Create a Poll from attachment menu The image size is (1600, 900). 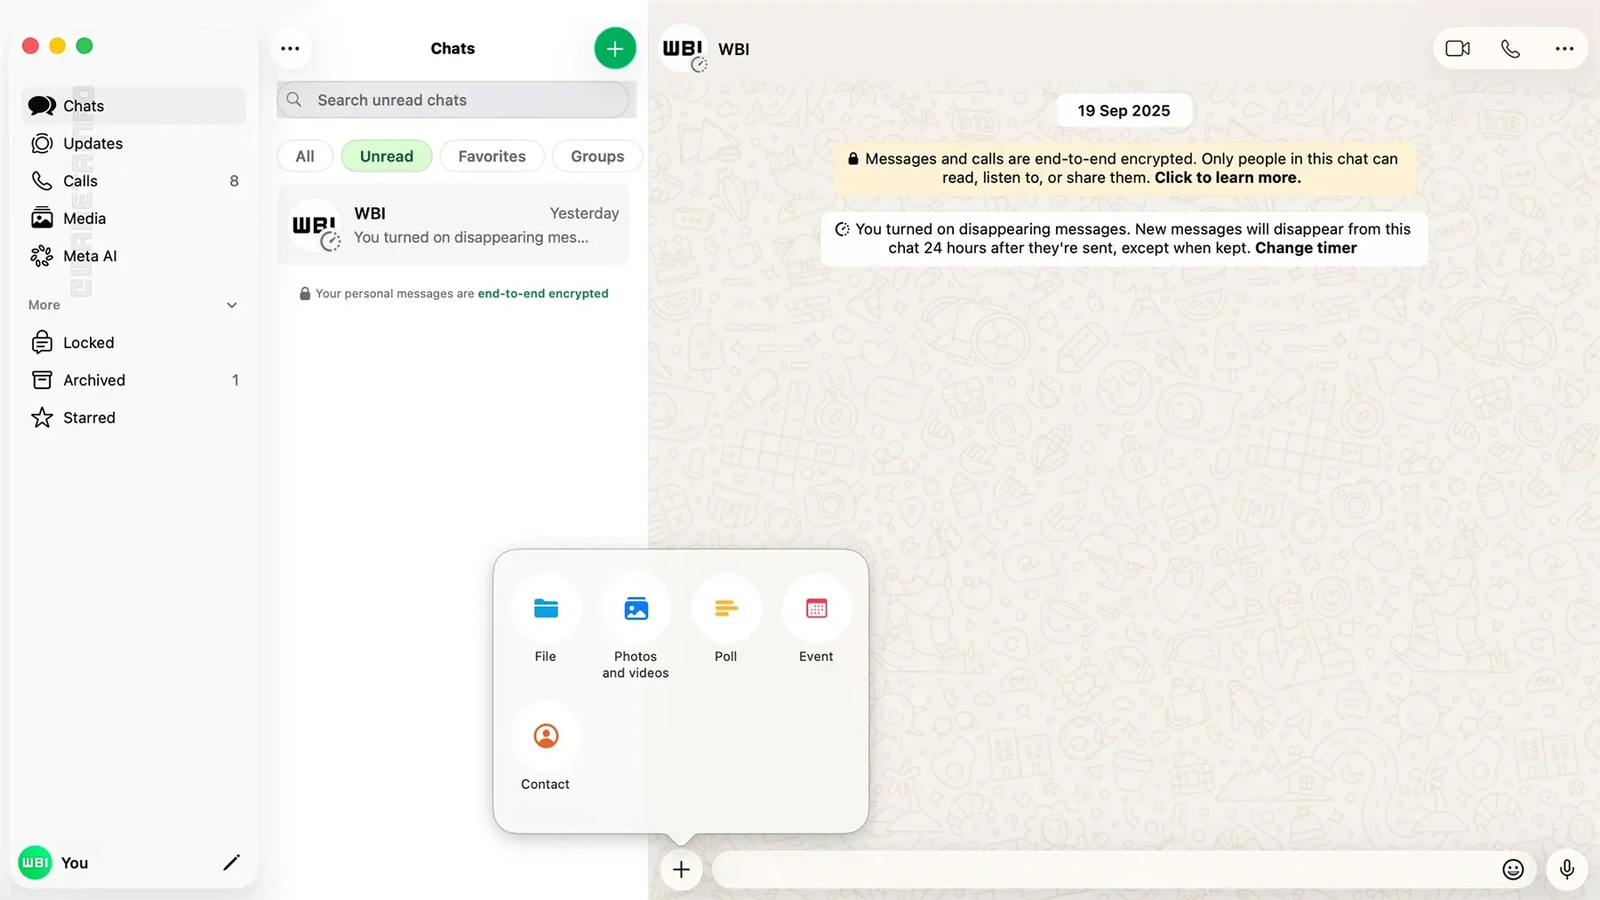pos(726,620)
